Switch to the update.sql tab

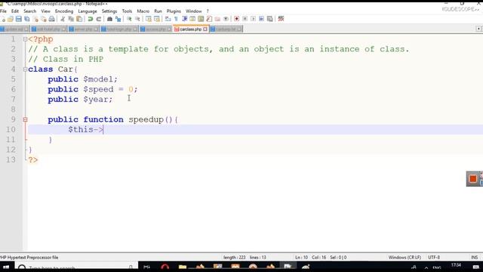coord(14,29)
